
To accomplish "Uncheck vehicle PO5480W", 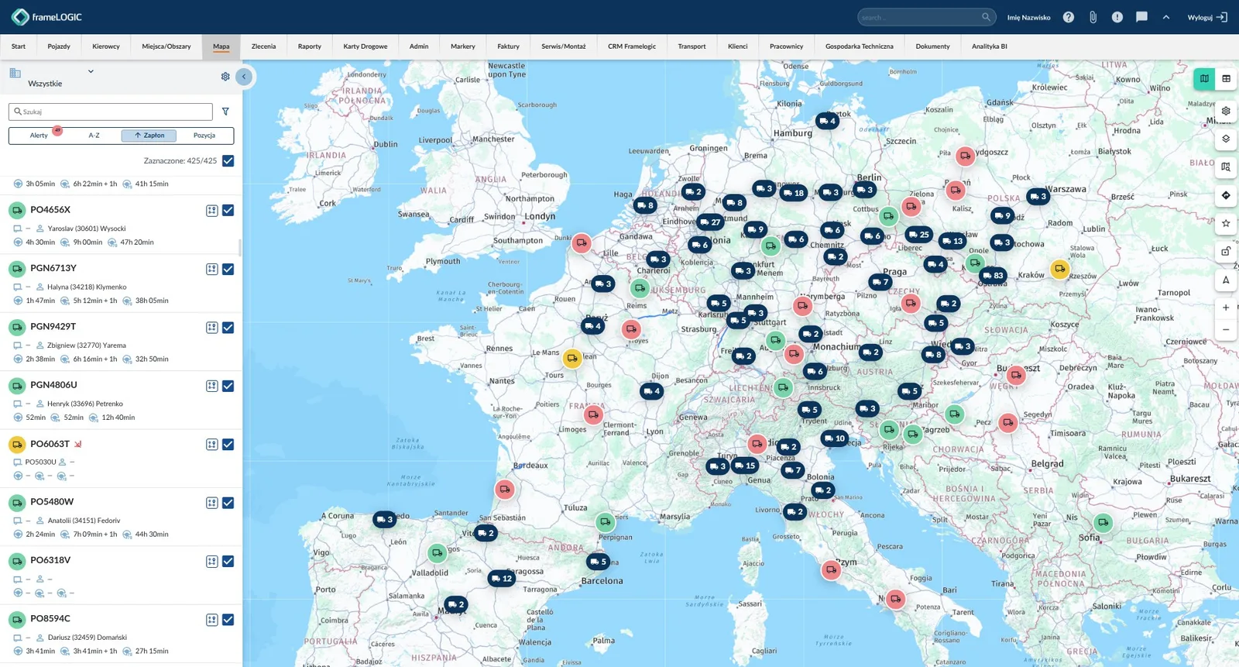I will pos(228,503).
